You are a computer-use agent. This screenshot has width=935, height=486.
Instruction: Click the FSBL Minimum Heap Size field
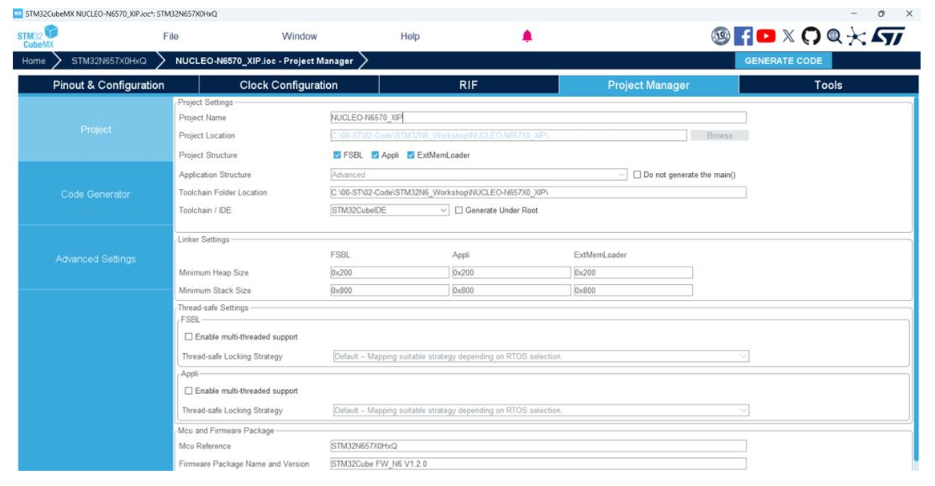[389, 273]
